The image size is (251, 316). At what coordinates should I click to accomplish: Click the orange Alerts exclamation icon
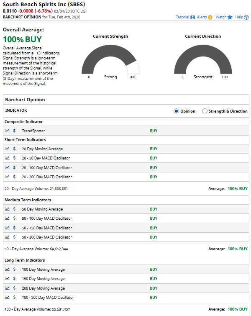pos(210,17)
